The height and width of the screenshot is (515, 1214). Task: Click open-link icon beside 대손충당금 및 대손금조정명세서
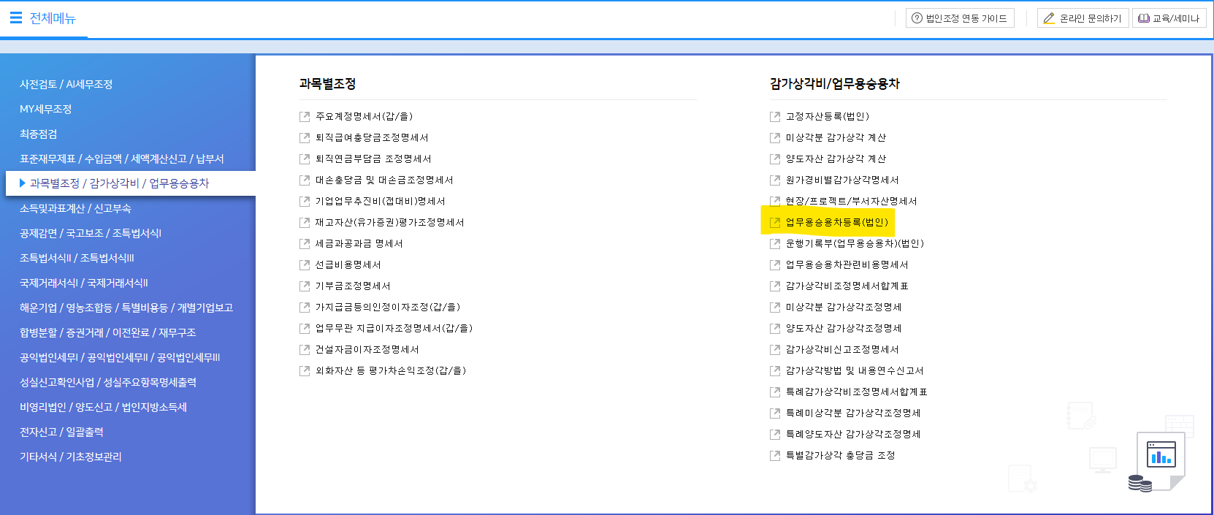click(x=305, y=180)
